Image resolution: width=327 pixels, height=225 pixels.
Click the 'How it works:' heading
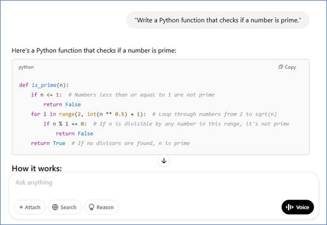[37, 168]
